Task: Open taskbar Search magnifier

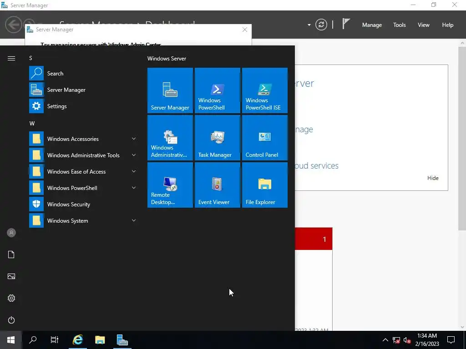Action: tap(33, 340)
